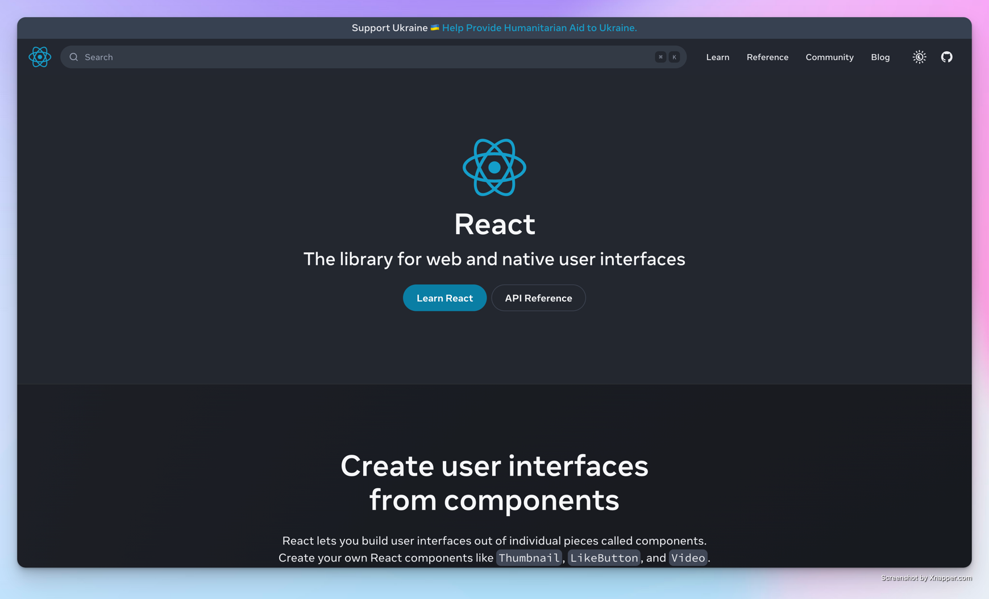Open the GitHub repository icon
The width and height of the screenshot is (989, 599).
[946, 57]
